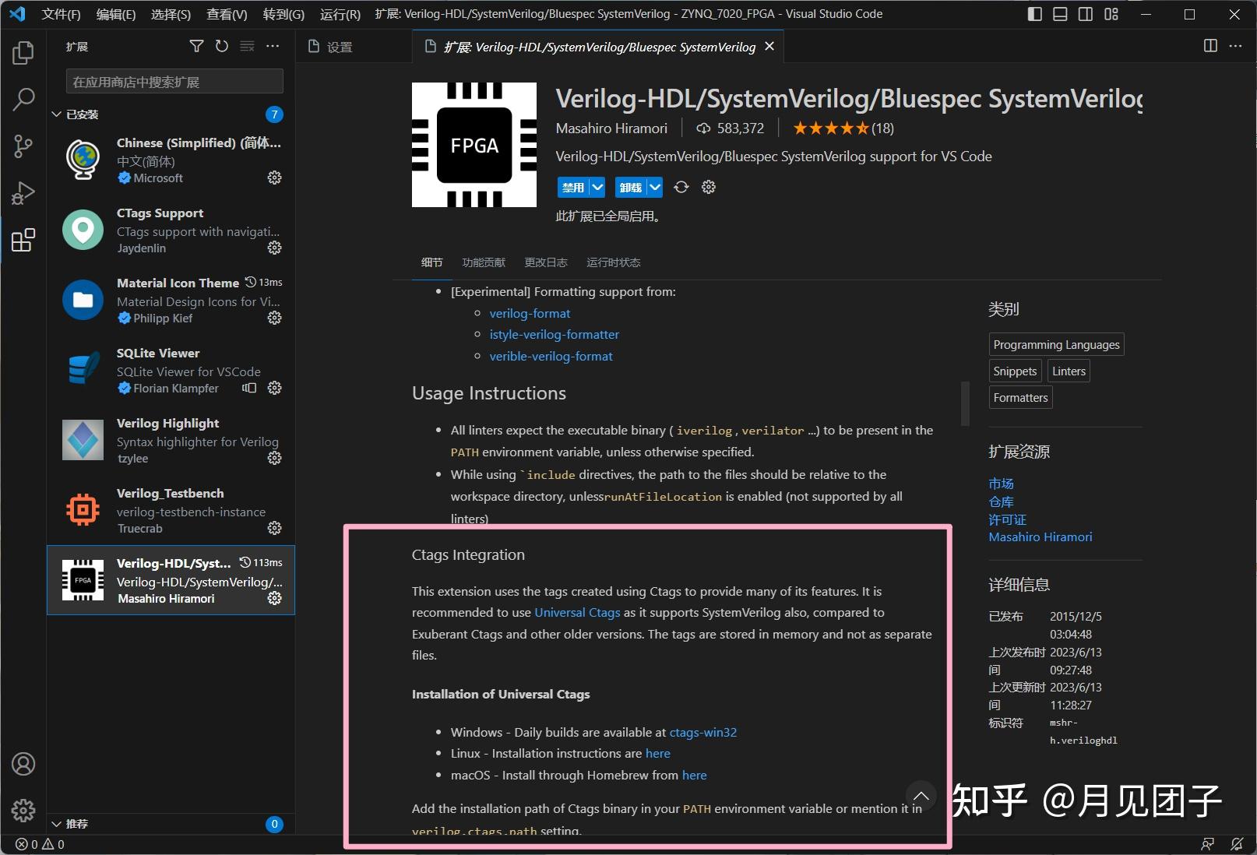Toggle the panel visibility
The height and width of the screenshot is (855, 1257).
point(1059,13)
